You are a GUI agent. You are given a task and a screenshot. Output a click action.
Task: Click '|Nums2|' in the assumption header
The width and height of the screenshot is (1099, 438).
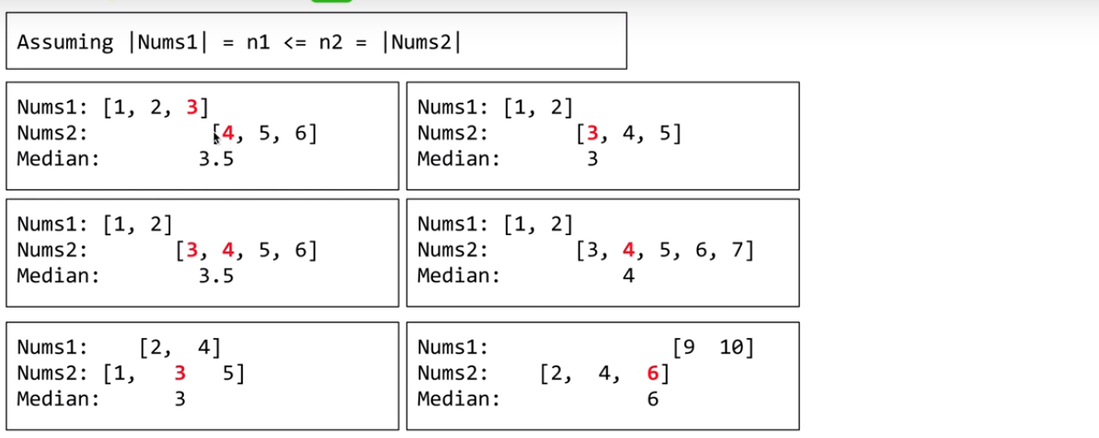pos(420,41)
